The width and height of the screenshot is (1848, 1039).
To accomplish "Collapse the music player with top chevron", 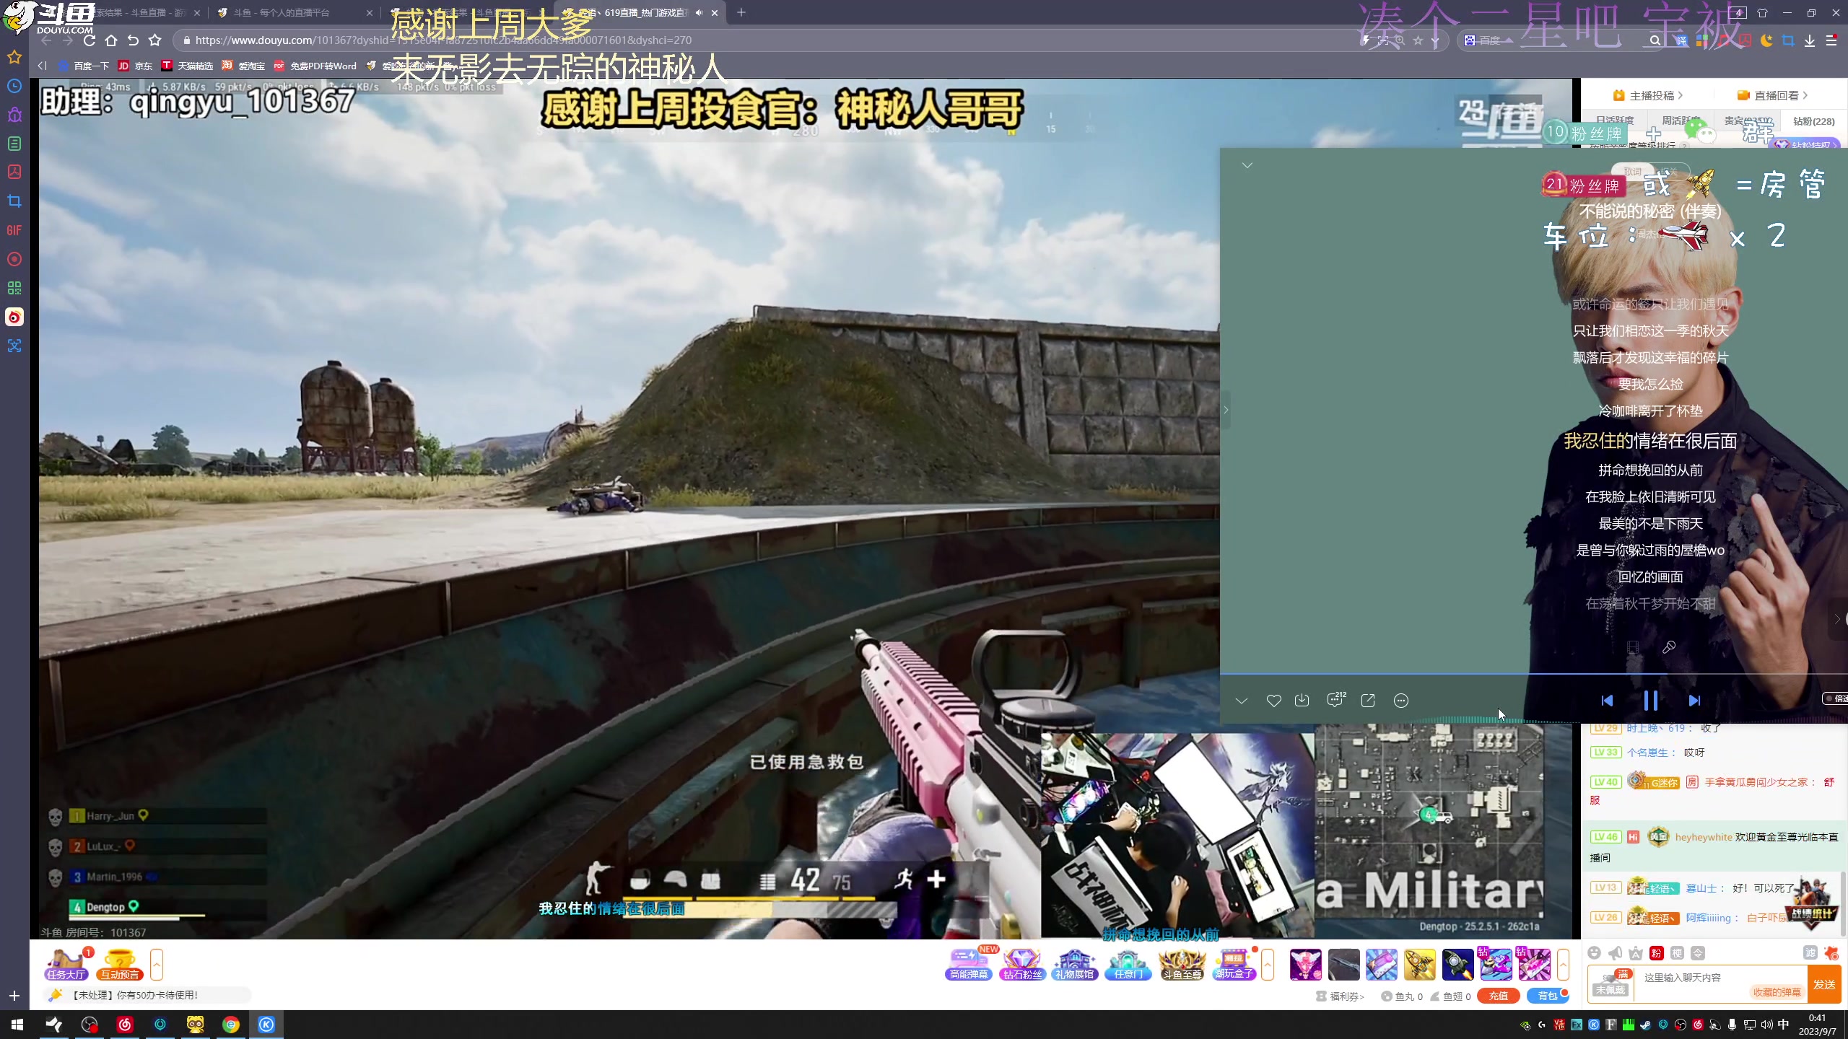I will (1247, 165).
